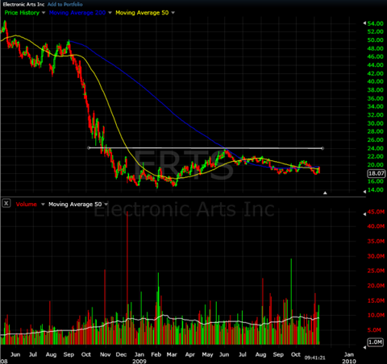Viewport: 387px width, 364px height.
Task: Click the current volume box 1.0M
Action: [376, 342]
